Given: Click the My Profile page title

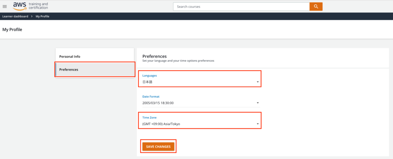Looking at the screenshot, I should 12,29.
